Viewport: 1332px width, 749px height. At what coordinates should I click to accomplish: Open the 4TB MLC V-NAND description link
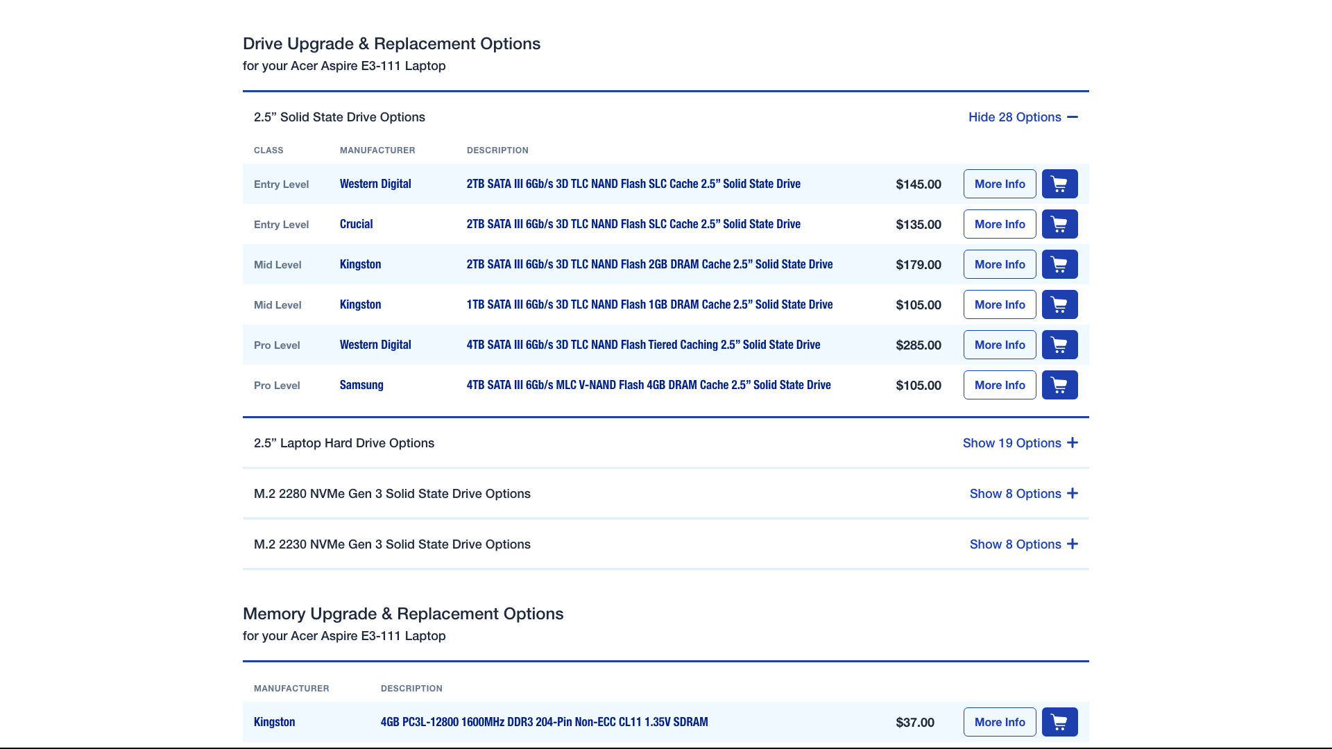point(649,385)
